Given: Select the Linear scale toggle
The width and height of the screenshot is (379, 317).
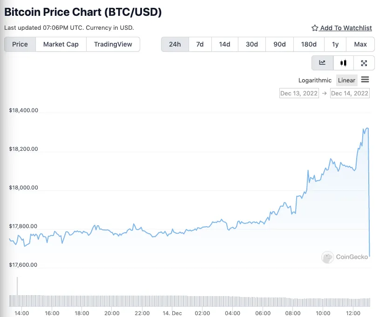Looking at the screenshot, I should (x=346, y=80).
